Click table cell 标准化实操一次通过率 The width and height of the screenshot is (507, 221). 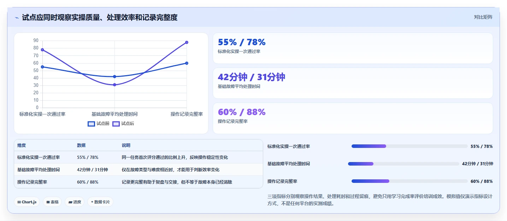click(x=39, y=157)
